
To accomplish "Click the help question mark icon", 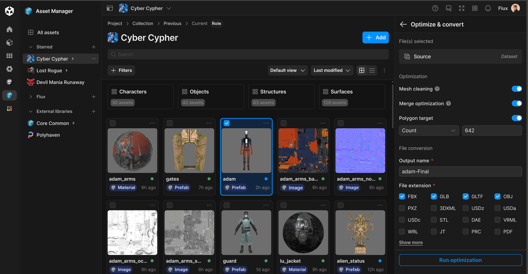I will [435, 8].
